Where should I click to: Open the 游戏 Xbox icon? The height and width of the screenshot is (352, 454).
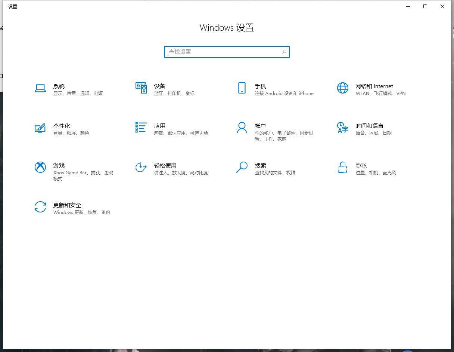[x=40, y=167]
